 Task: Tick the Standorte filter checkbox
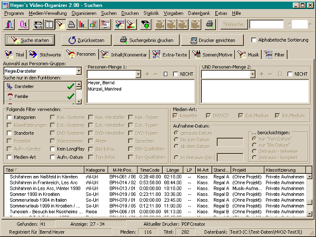(x=9, y=133)
